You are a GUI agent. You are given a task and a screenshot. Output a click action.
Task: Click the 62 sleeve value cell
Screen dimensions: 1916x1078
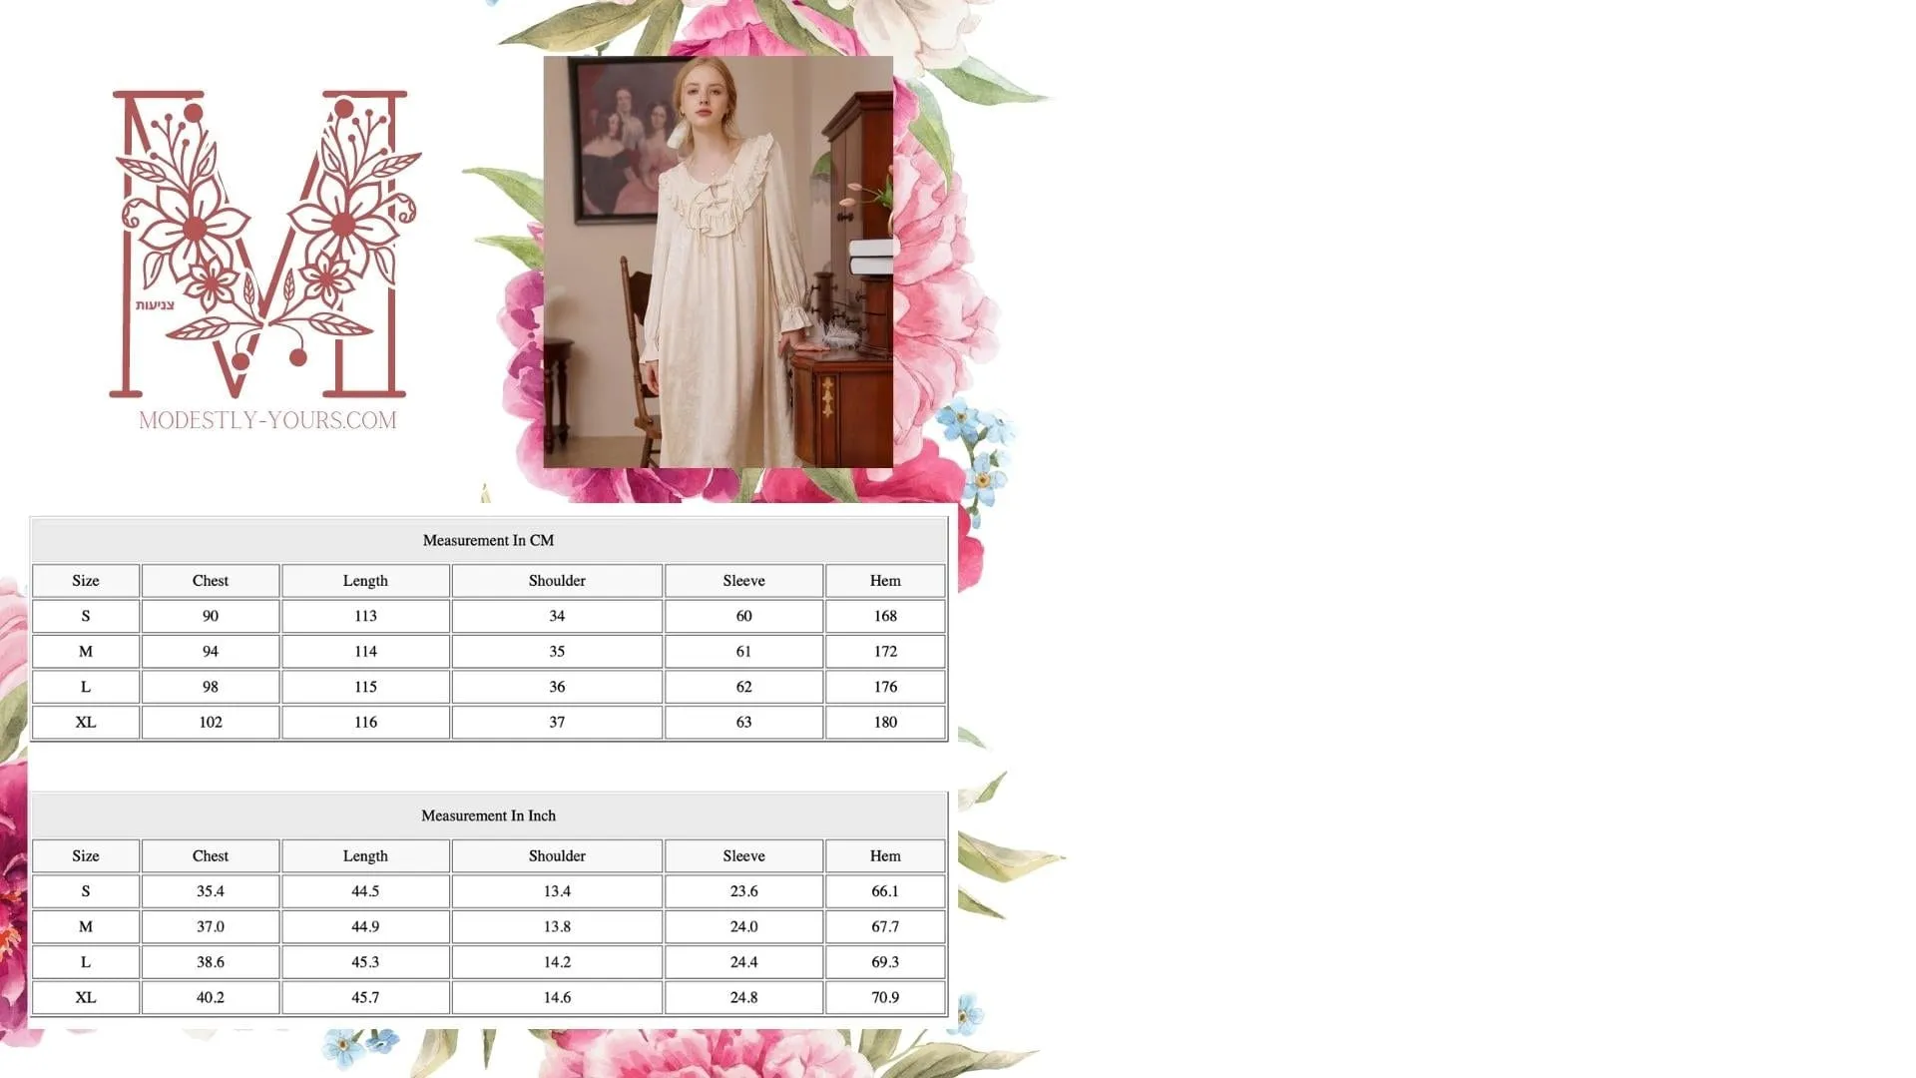point(743,687)
